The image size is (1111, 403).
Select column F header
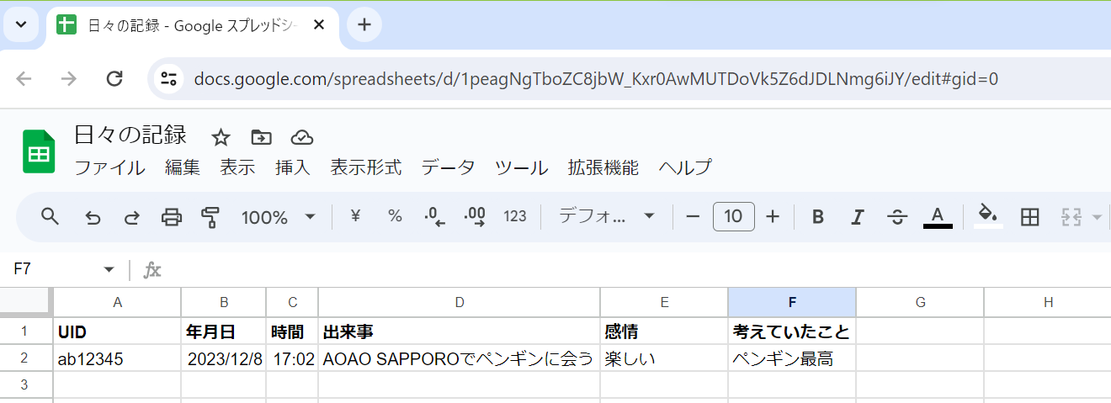(x=792, y=303)
